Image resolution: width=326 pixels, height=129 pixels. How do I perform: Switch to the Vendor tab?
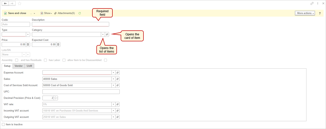pyautogui.click(x=19, y=66)
